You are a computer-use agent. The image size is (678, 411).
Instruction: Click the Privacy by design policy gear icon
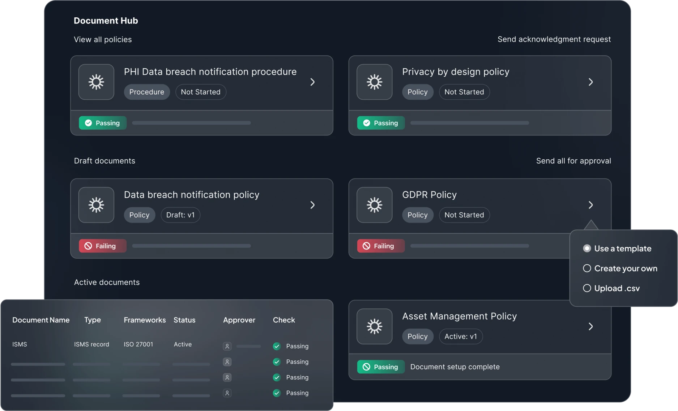point(374,82)
